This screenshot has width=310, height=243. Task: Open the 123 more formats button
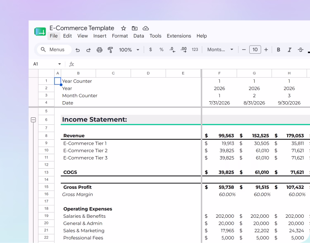click(195, 50)
